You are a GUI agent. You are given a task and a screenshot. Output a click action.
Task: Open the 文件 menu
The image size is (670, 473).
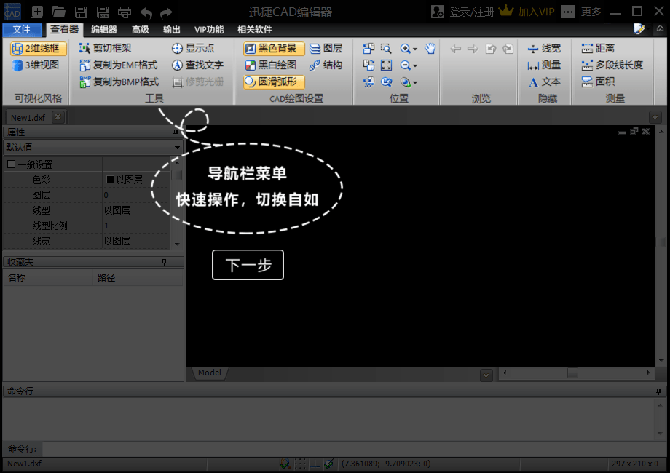[x=23, y=30]
